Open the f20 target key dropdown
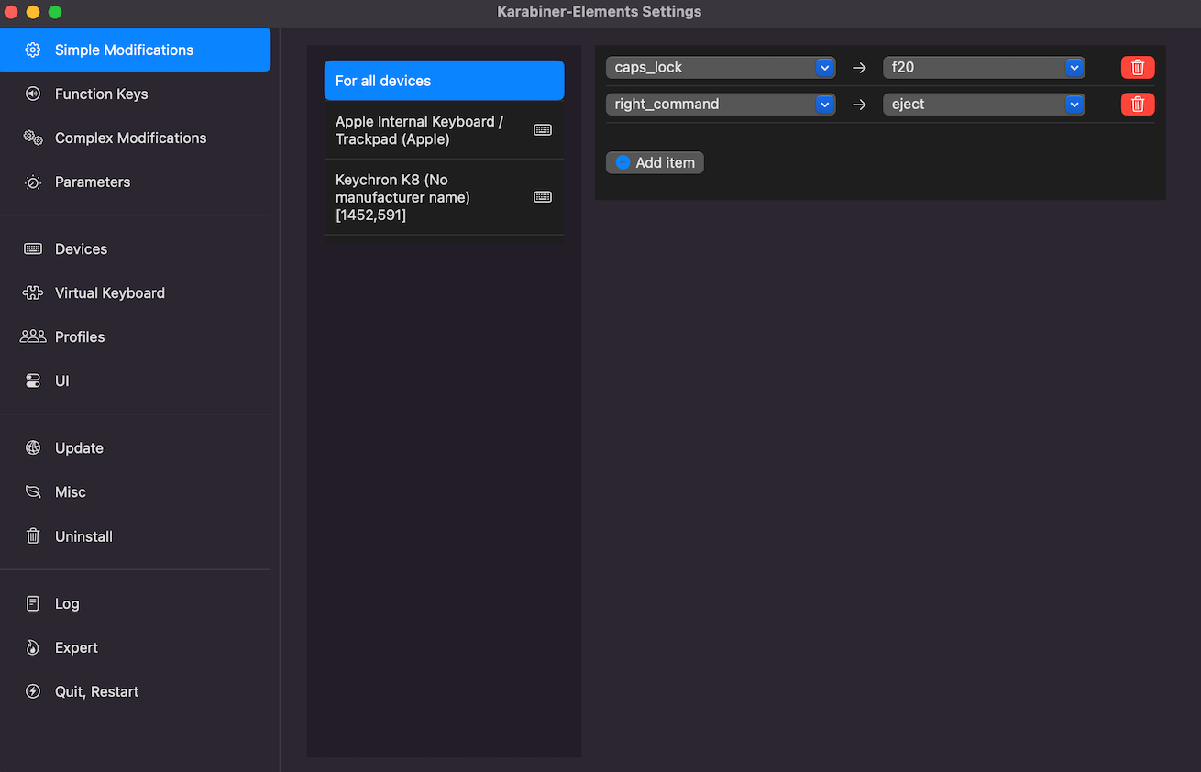This screenshot has height=772, width=1201. coord(984,67)
